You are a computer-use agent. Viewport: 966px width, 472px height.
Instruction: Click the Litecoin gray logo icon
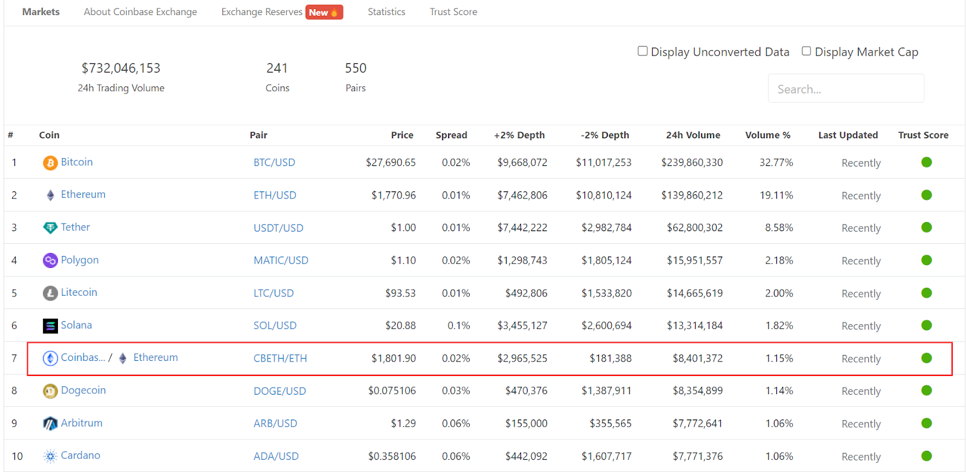[x=50, y=293]
